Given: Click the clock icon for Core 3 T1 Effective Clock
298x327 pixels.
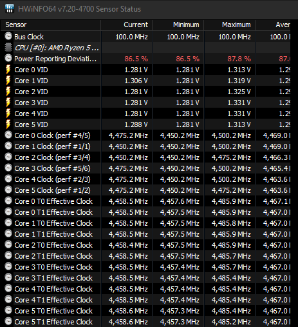Looking at the screenshot, I should tap(8, 277).
